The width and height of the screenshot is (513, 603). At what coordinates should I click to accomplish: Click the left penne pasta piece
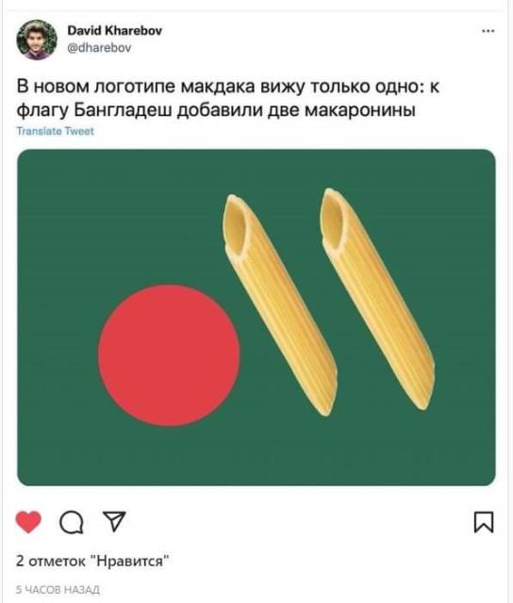280,305
